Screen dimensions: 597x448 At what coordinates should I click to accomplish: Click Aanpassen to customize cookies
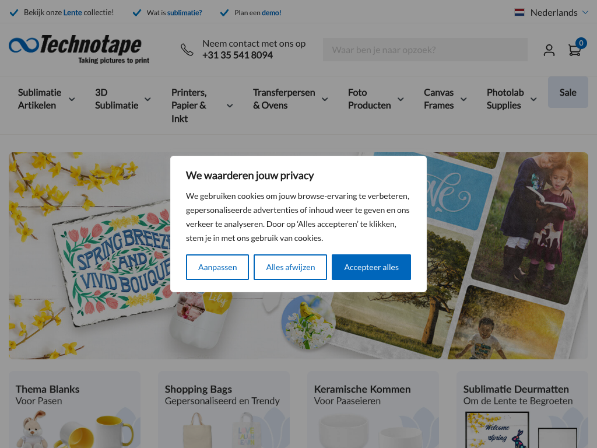pos(217,267)
